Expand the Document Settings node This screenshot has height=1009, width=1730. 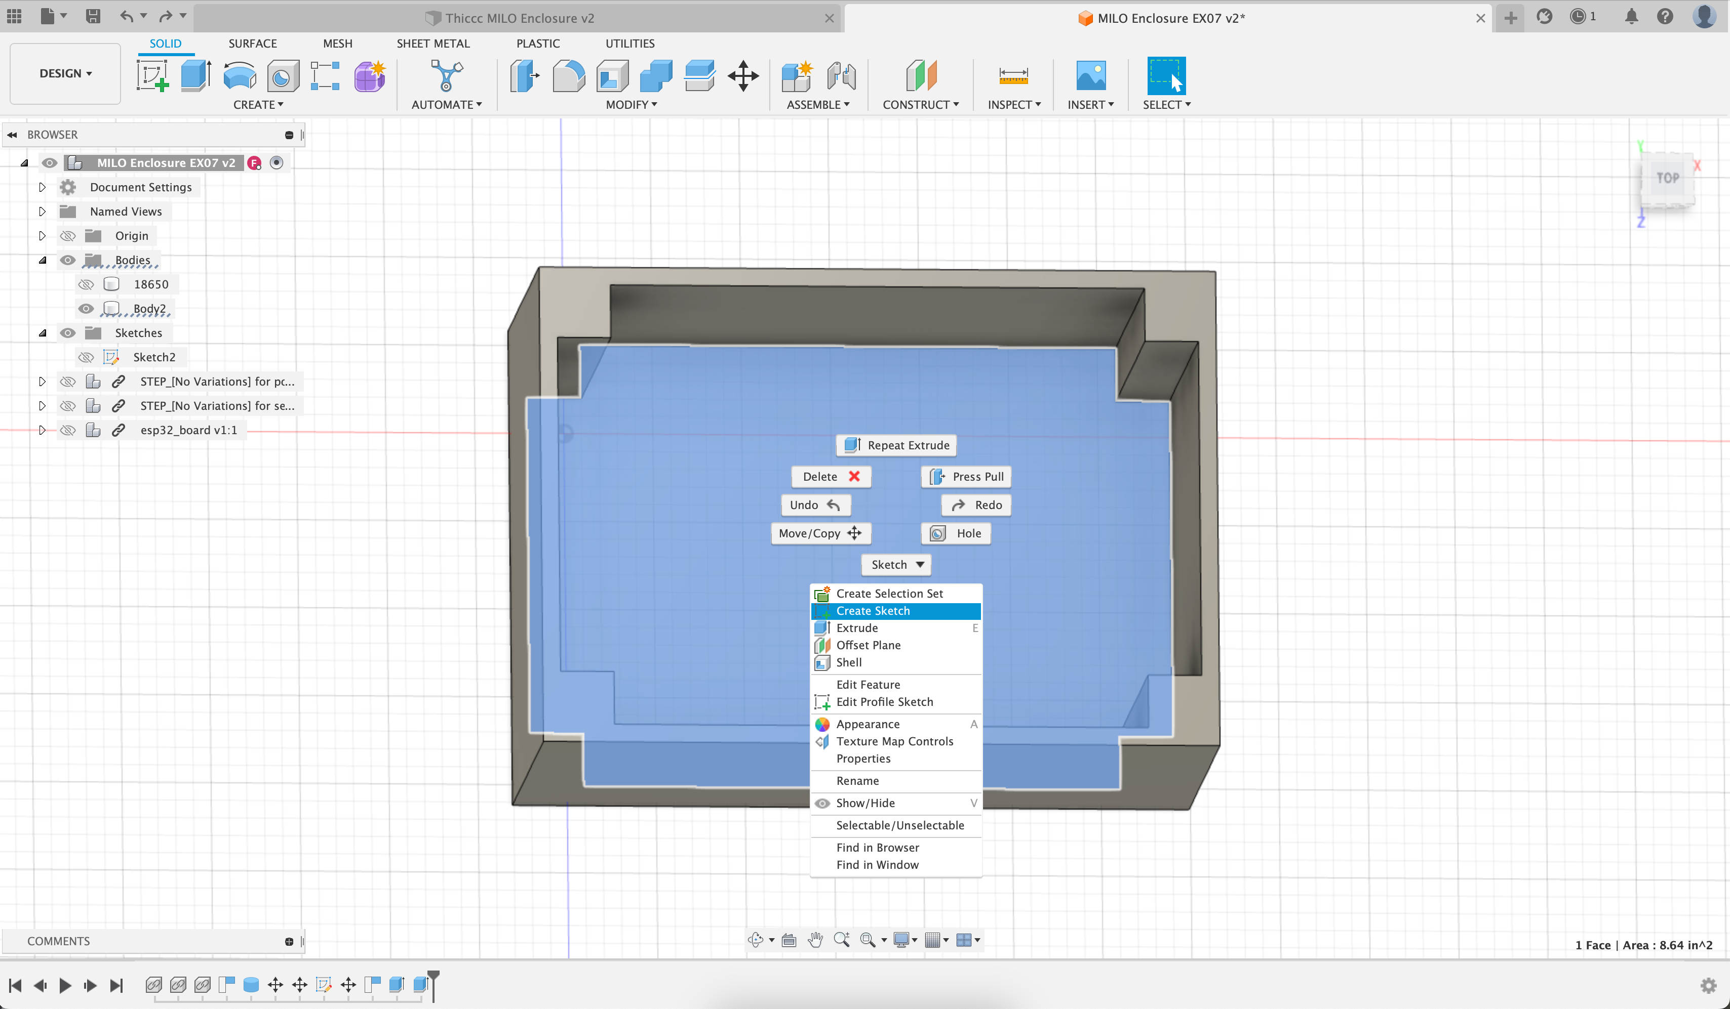tap(42, 187)
